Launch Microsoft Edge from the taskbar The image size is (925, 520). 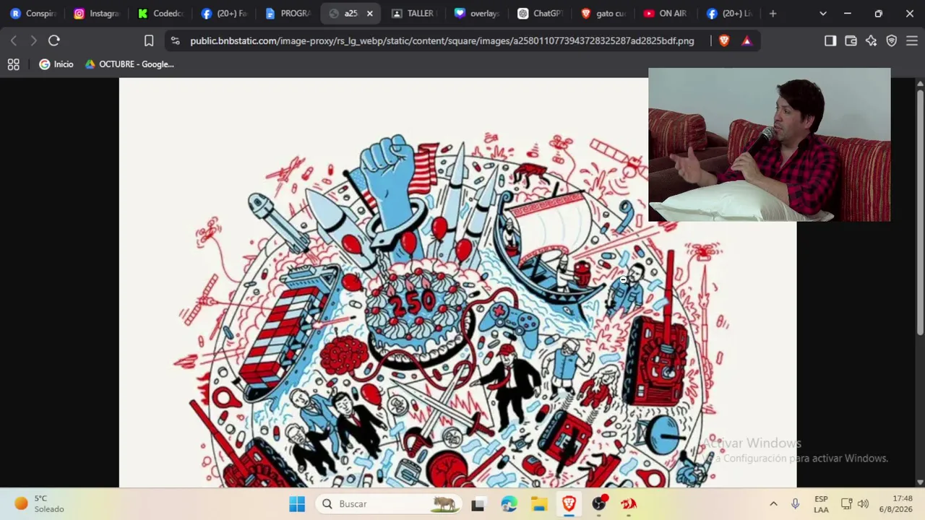click(x=509, y=503)
